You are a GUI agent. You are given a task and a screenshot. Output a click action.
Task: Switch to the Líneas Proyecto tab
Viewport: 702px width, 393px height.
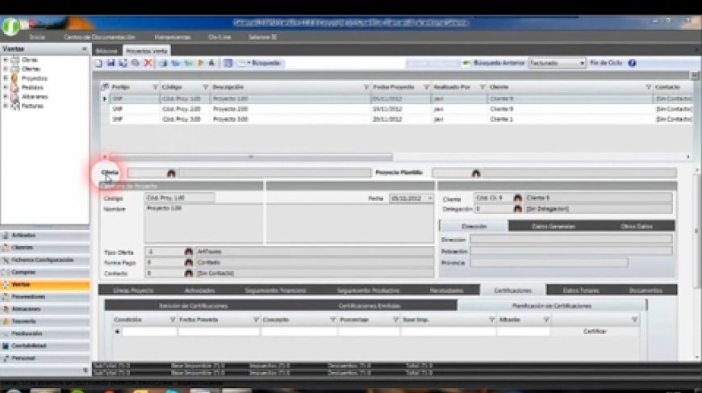click(x=133, y=291)
